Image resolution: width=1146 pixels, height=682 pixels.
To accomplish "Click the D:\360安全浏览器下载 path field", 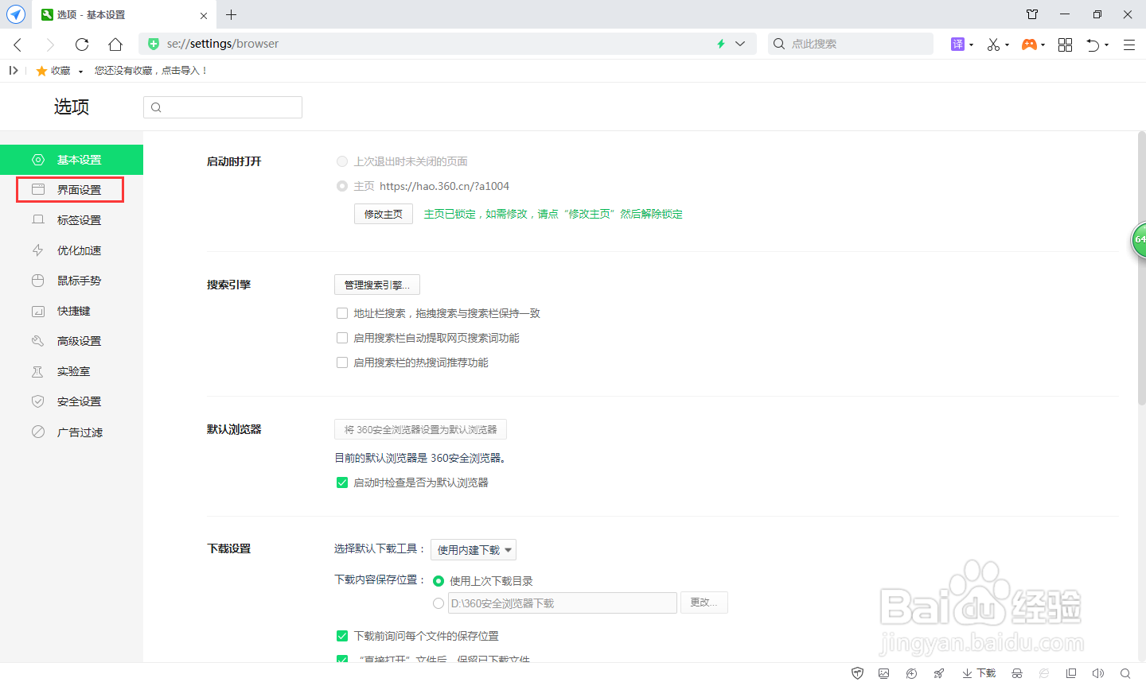I will tap(563, 603).
